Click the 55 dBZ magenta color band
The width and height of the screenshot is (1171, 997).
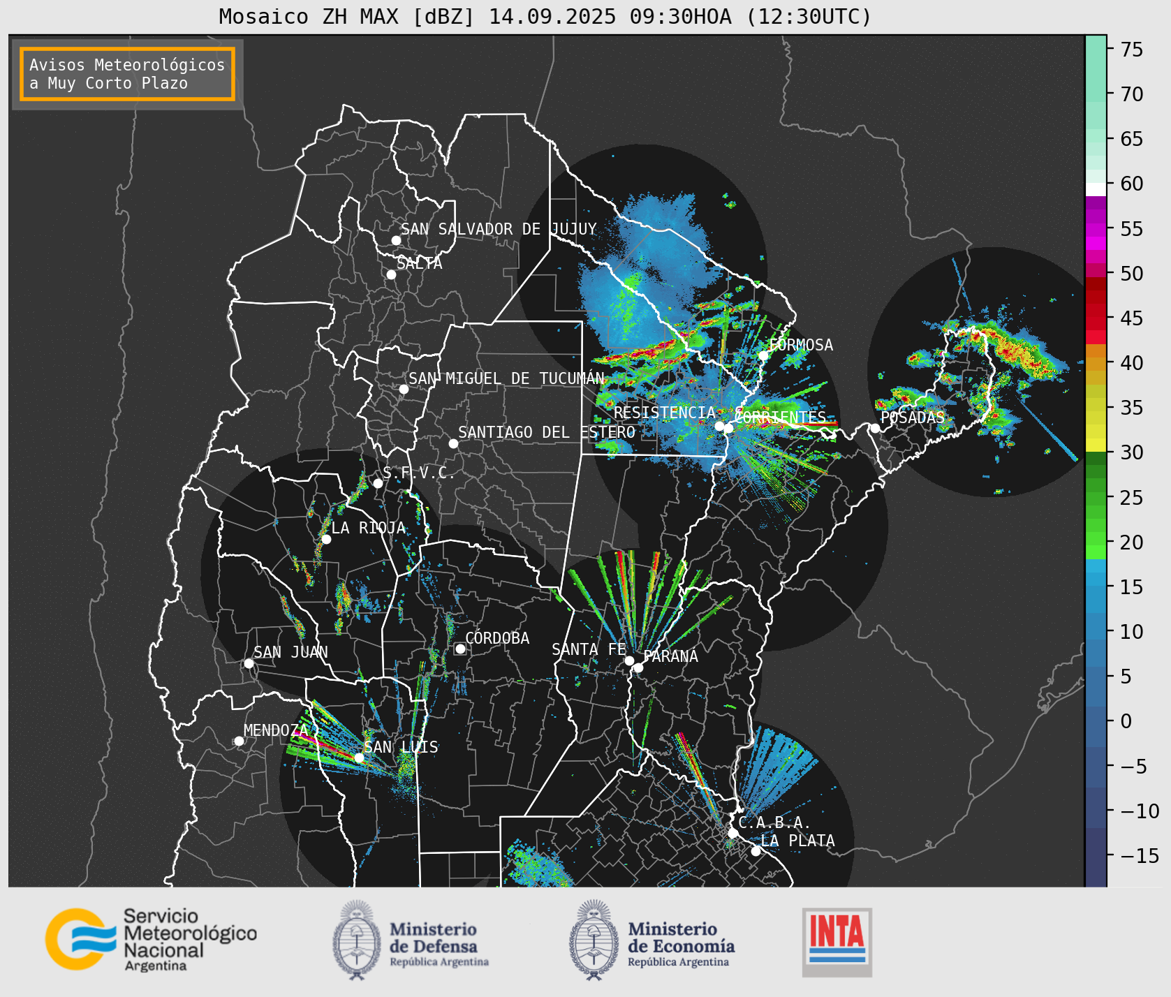pyautogui.click(x=1096, y=229)
